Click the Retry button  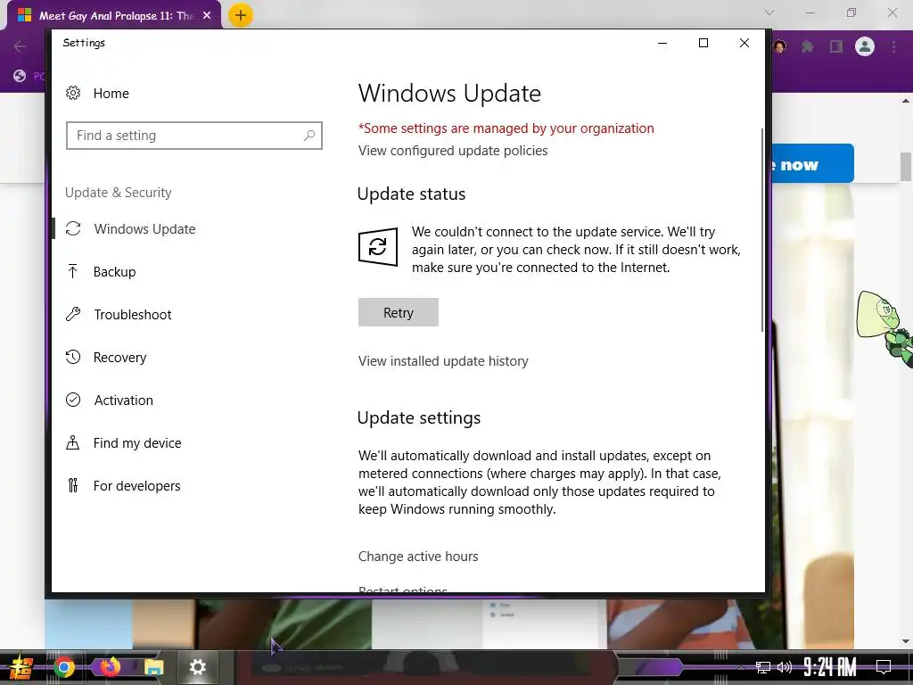[x=399, y=312]
